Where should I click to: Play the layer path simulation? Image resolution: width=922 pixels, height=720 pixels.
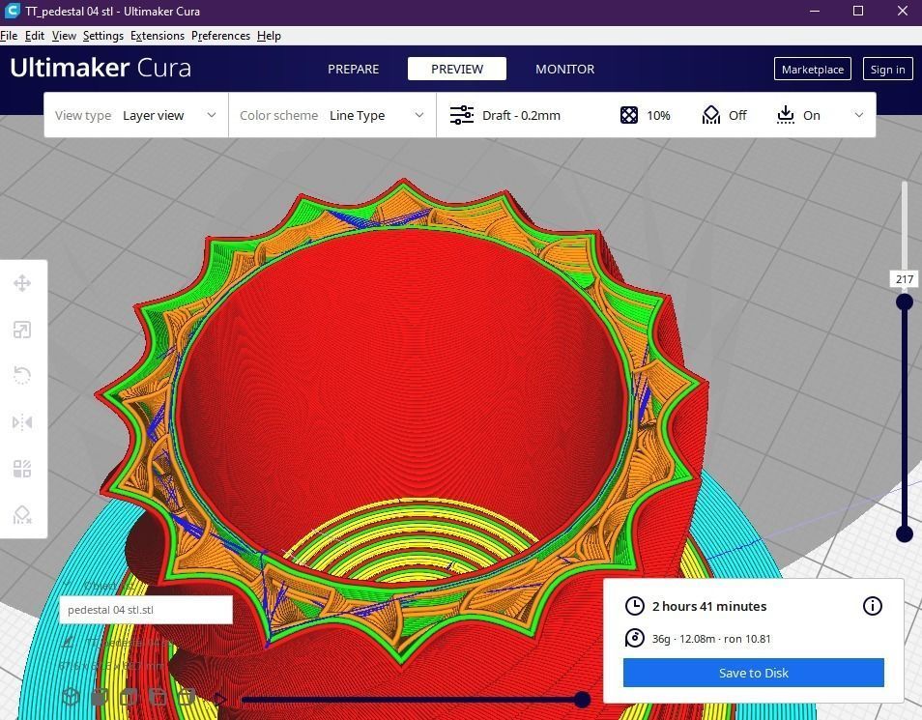point(220,700)
